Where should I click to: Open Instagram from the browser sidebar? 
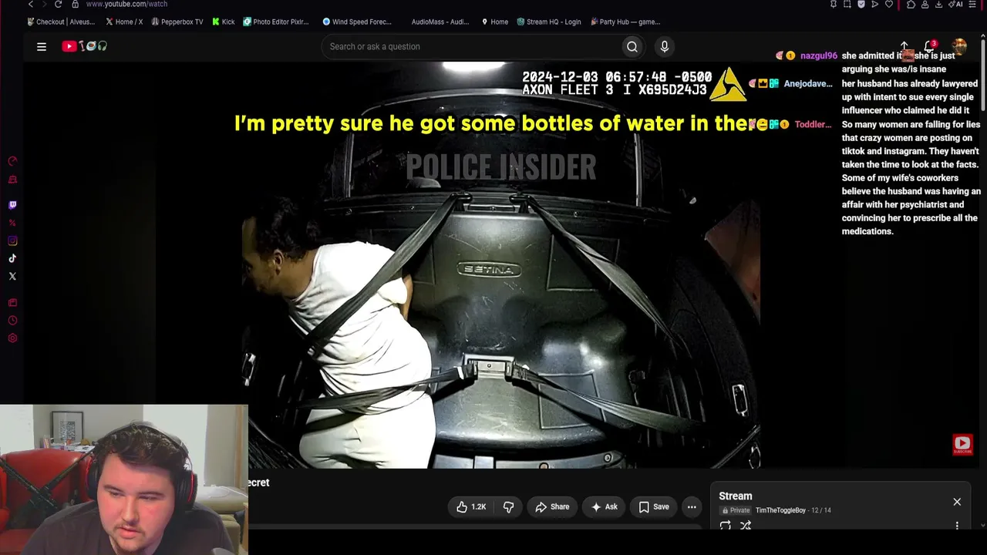point(12,240)
